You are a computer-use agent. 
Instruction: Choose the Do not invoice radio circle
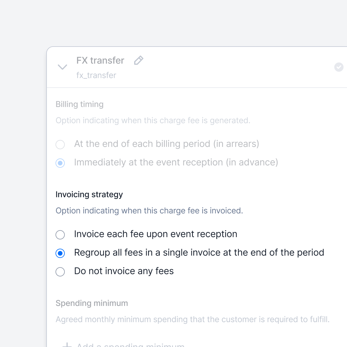click(60, 272)
